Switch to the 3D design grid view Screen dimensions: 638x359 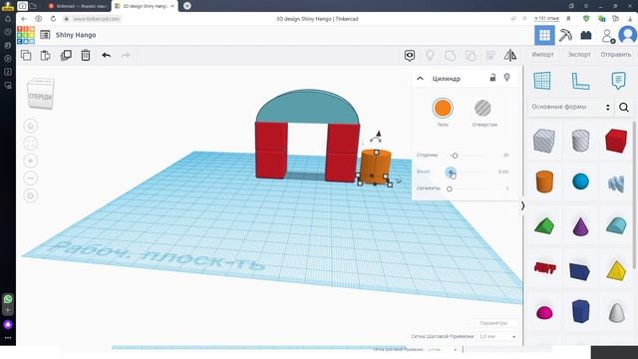click(x=544, y=35)
